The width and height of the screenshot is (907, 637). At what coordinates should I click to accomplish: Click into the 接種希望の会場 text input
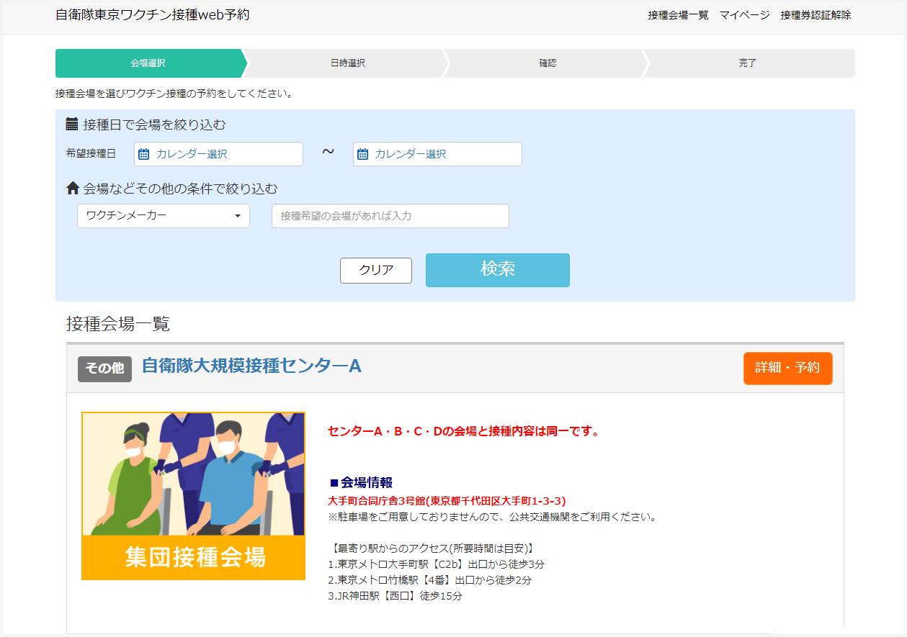pos(390,216)
